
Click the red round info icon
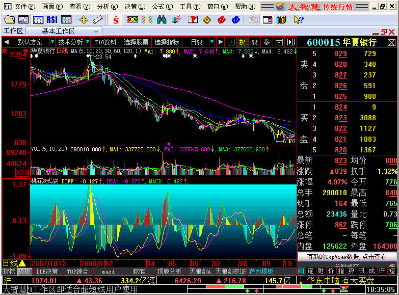point(221,19)
